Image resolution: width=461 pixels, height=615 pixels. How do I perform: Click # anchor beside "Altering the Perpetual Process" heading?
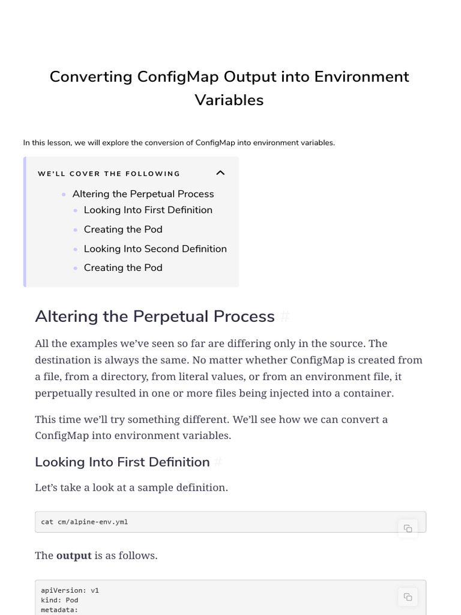(x=286, y=317)
